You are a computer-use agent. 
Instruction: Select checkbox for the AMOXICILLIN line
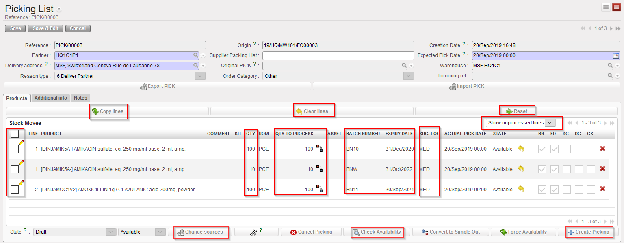(15, 189)
